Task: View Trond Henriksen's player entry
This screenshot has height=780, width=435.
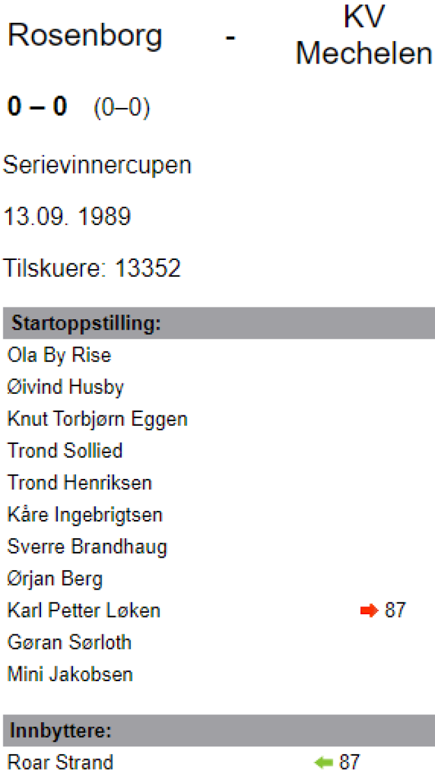Action: (x=79, y=483)
